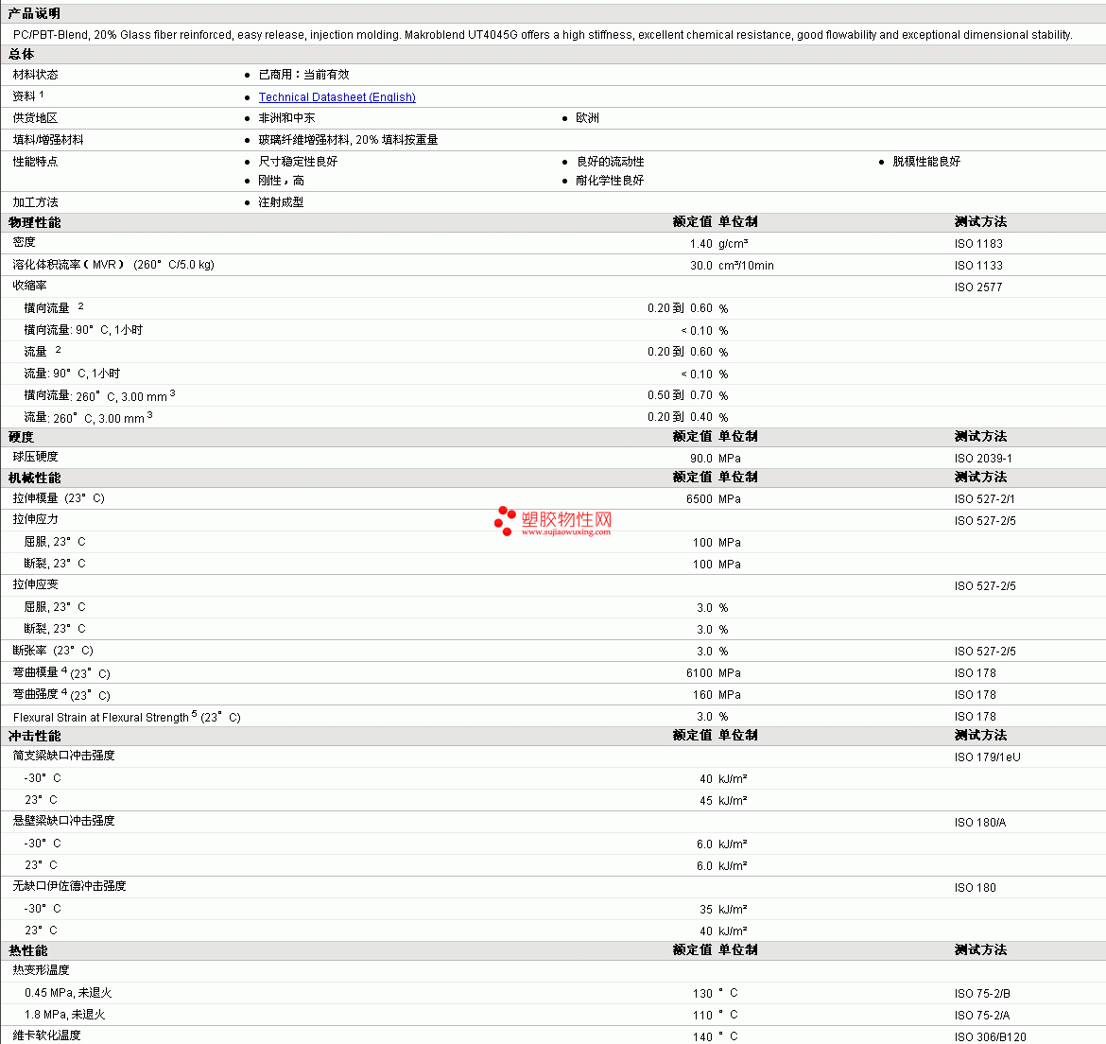1106x1044 pixels.
Task: Select the 非洲和中东 region entry
Action: [286, 118]
